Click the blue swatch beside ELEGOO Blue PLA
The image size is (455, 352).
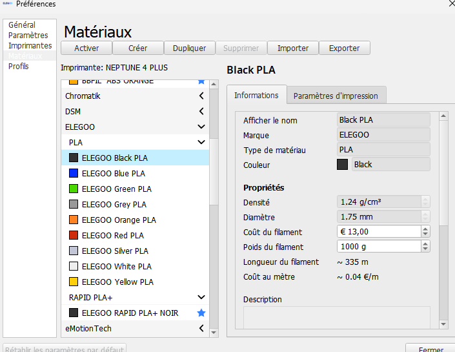(74, 173)
